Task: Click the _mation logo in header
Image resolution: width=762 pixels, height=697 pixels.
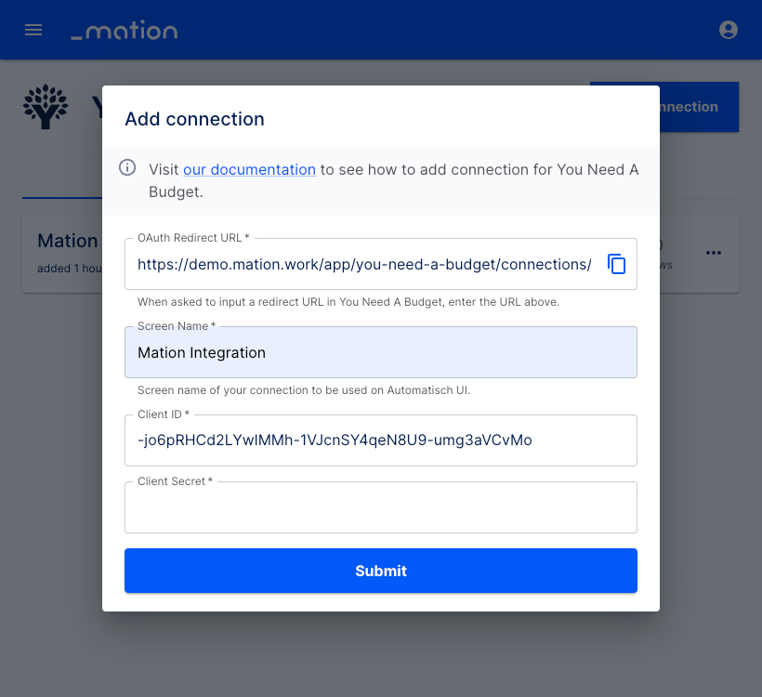Action: click(125, 30)
